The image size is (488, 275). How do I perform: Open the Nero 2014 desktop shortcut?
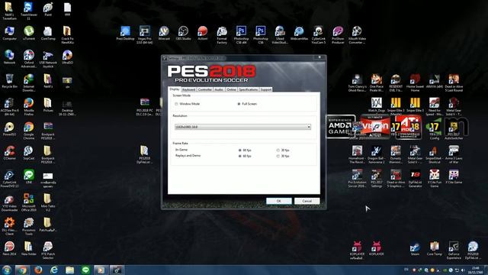(9, 248)
